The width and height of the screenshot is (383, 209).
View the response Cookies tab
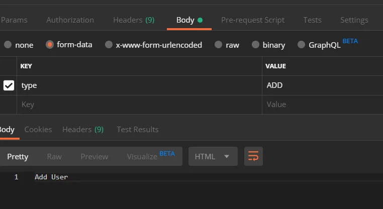click(x=38, y=129)
